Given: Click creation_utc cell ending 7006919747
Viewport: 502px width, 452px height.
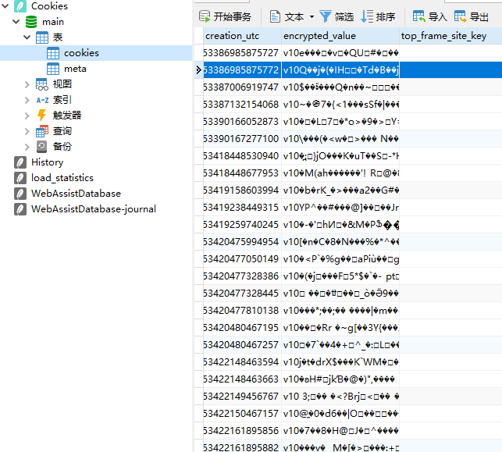Looking at the screenshot, I should [x=242, y=87].
